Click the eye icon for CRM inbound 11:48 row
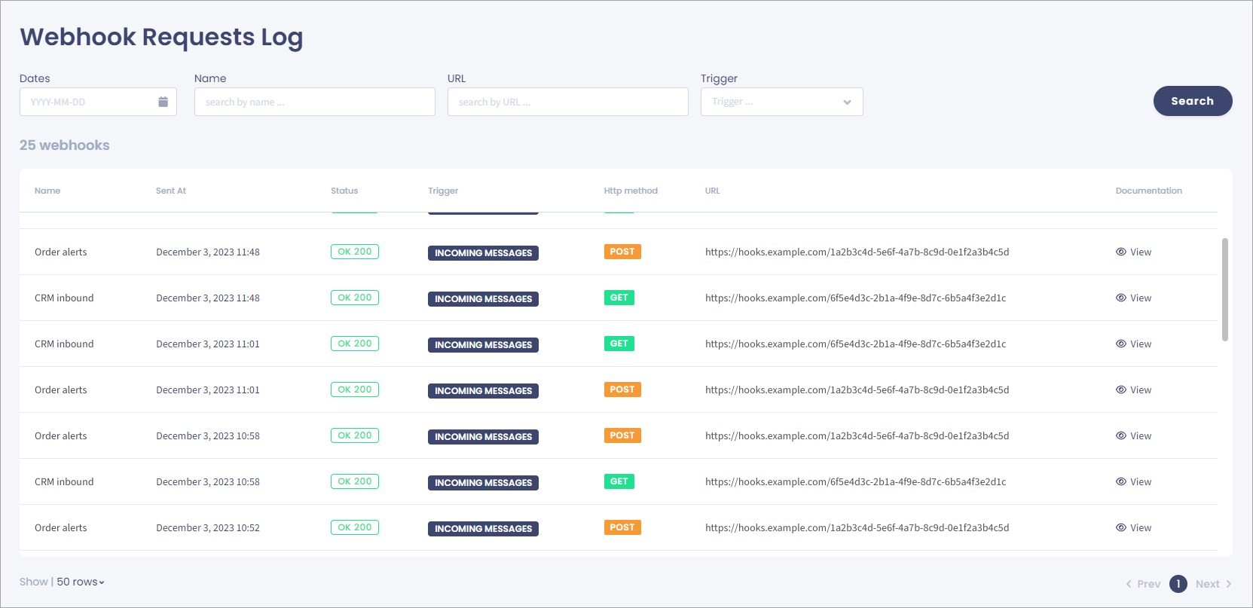Image resolution: width=1253 pixels, height=608 pixels. 1121,298
